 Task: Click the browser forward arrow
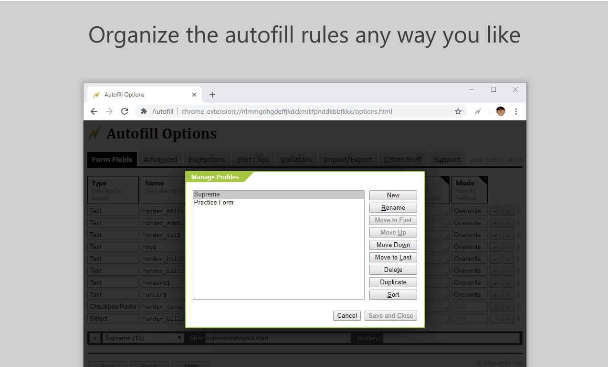coord(109,111)
